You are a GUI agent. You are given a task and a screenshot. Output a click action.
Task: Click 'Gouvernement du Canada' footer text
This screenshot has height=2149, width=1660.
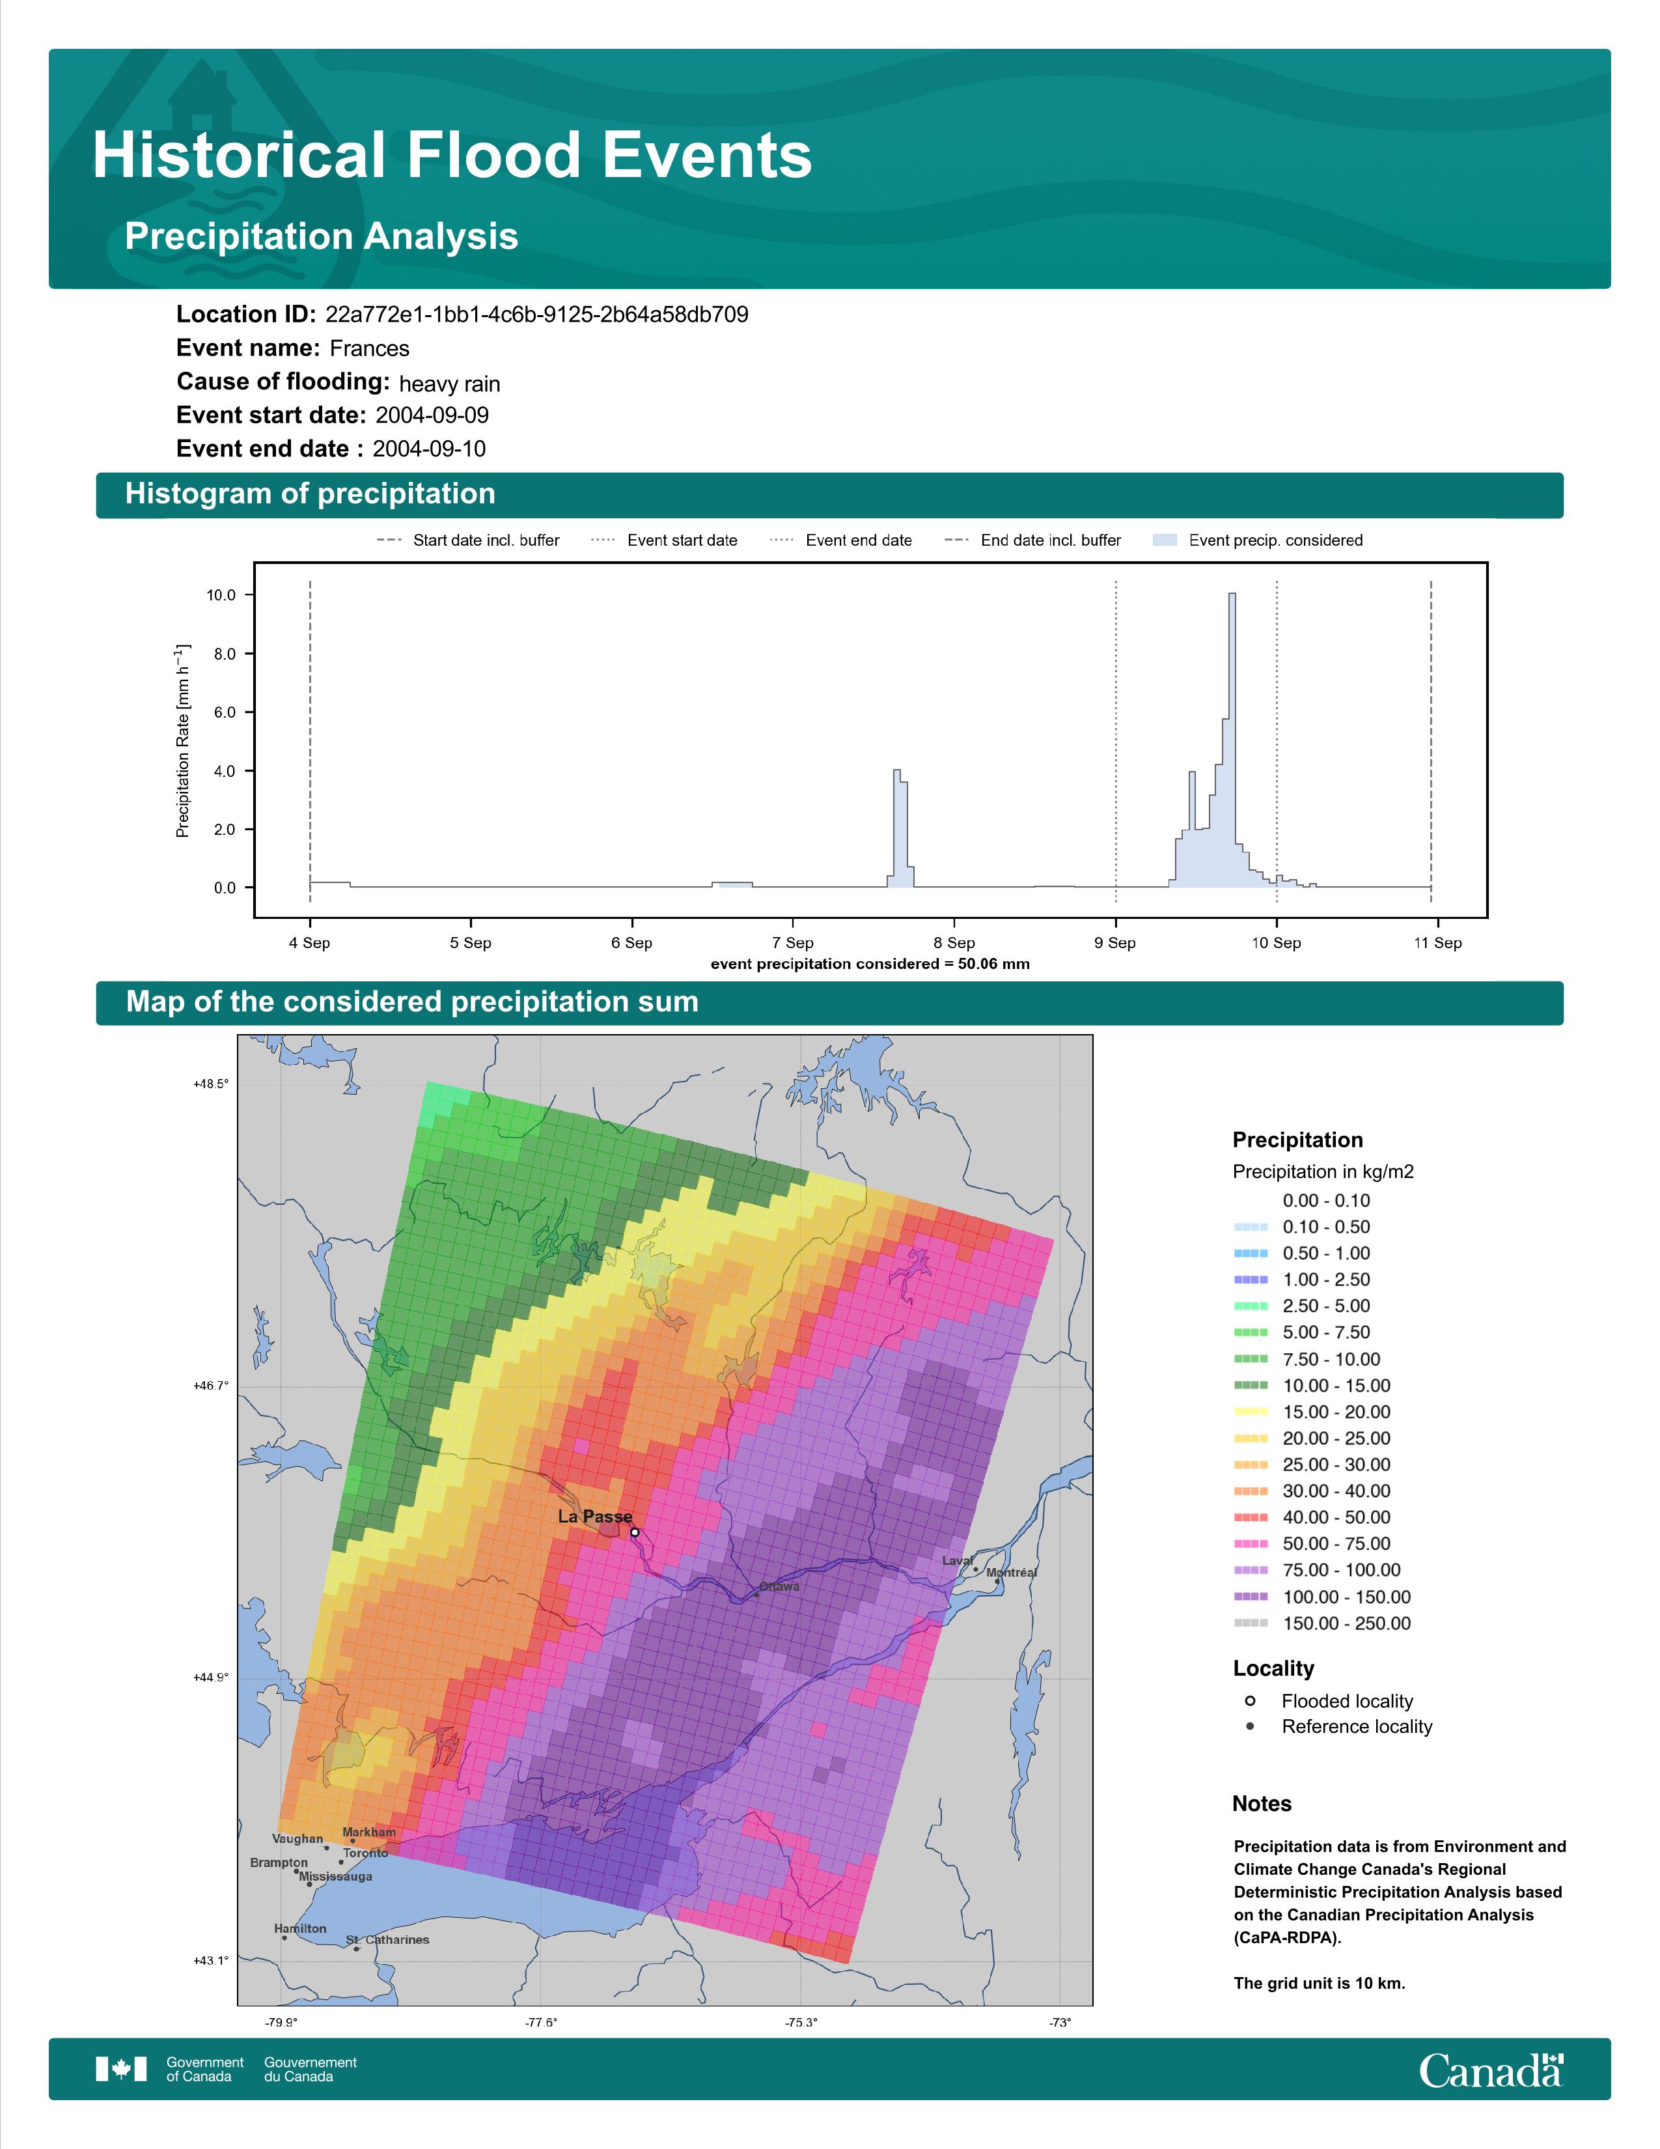311,2070
